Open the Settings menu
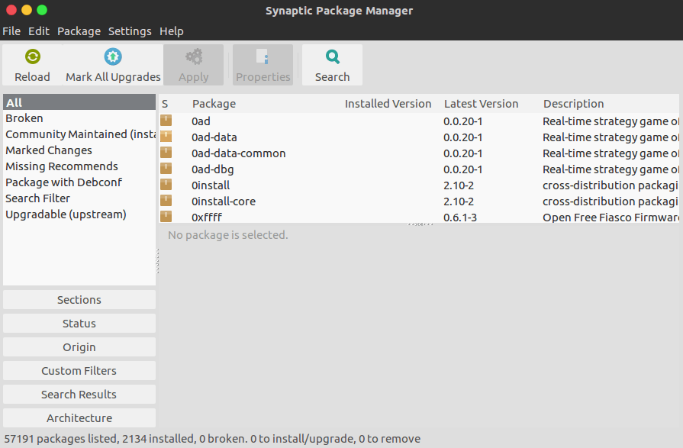683x448 pixels. (x=130, y=31)
